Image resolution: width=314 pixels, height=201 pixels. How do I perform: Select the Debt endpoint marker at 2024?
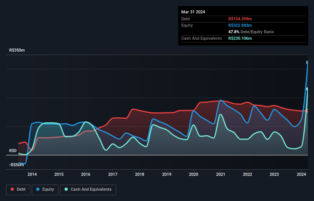click(307, 111)
